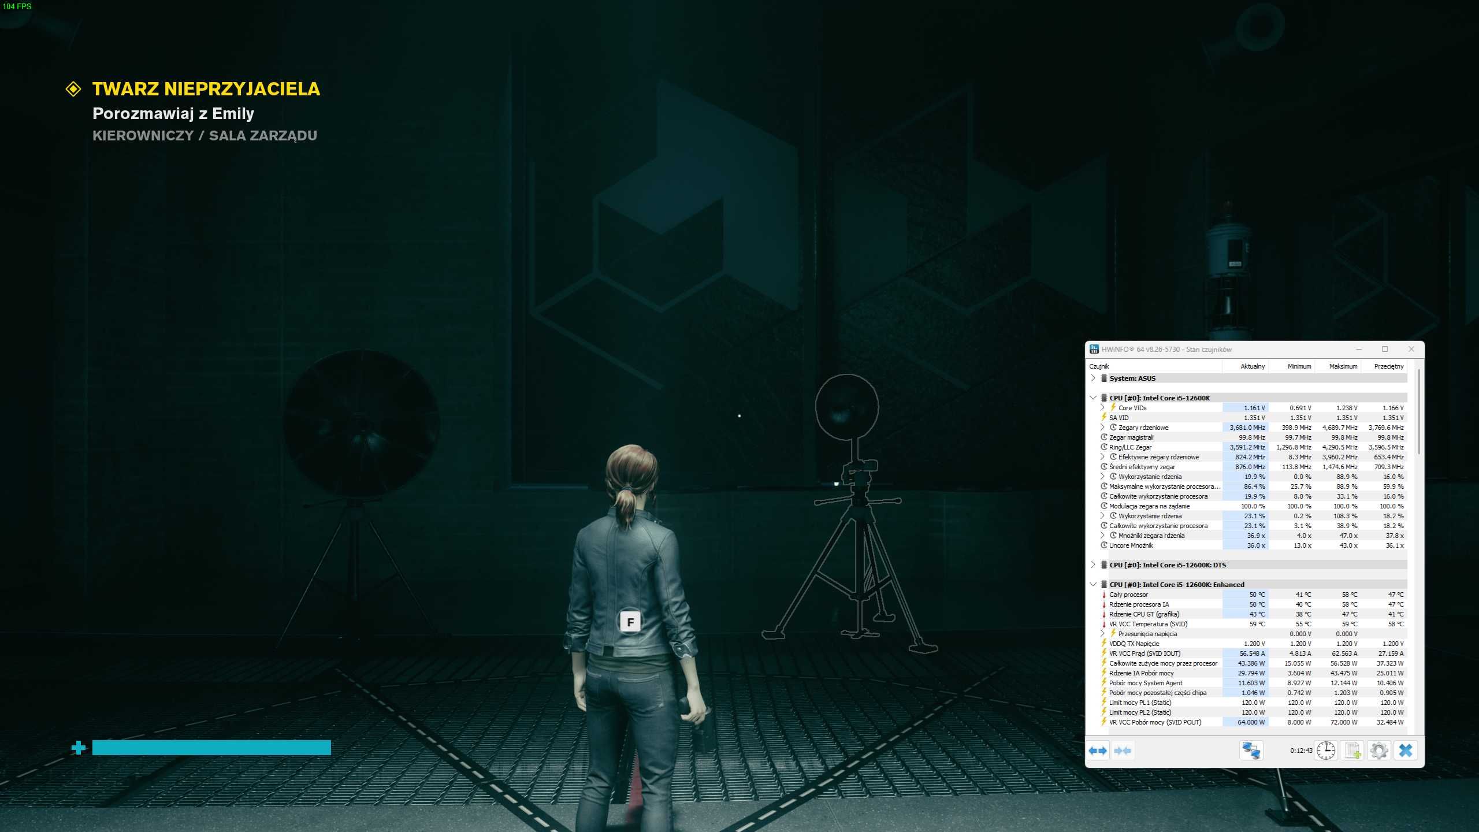Click the 4,689.7 MHz maximum clock value
The width and height of the screenshot is (1479, 832).
(x=1340, y=428)
